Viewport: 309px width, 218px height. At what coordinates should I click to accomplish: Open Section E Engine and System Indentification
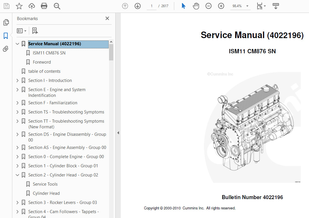tap(57, 92)
